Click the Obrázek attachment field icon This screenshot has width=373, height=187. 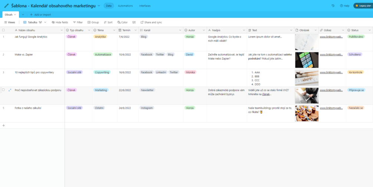point(297,30)
